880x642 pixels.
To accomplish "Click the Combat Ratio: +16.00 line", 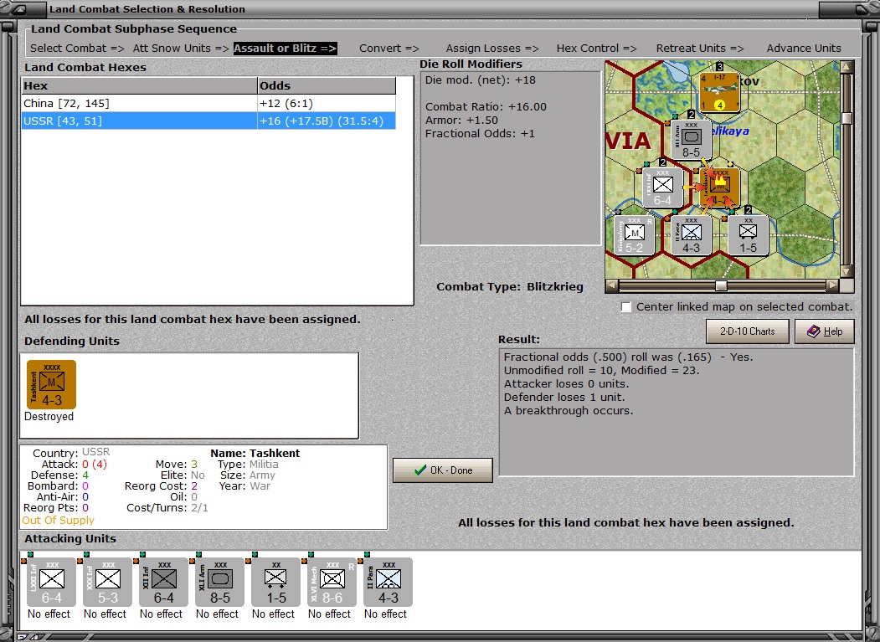I will 486,106.
